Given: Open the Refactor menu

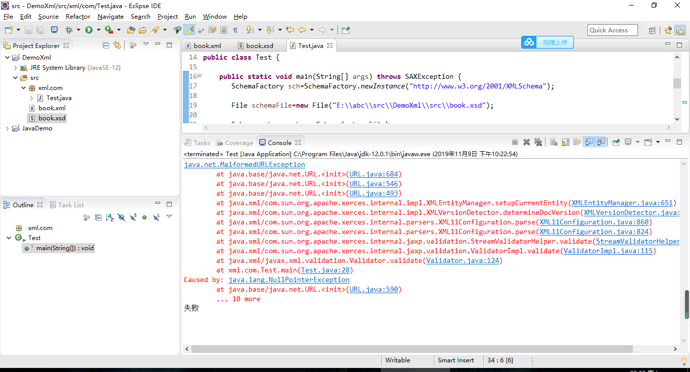Looking at the screenshot, I should tap(78, 16).
